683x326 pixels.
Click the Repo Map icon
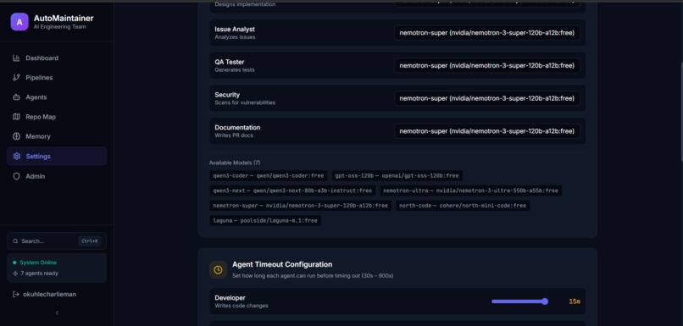(17, 117)
